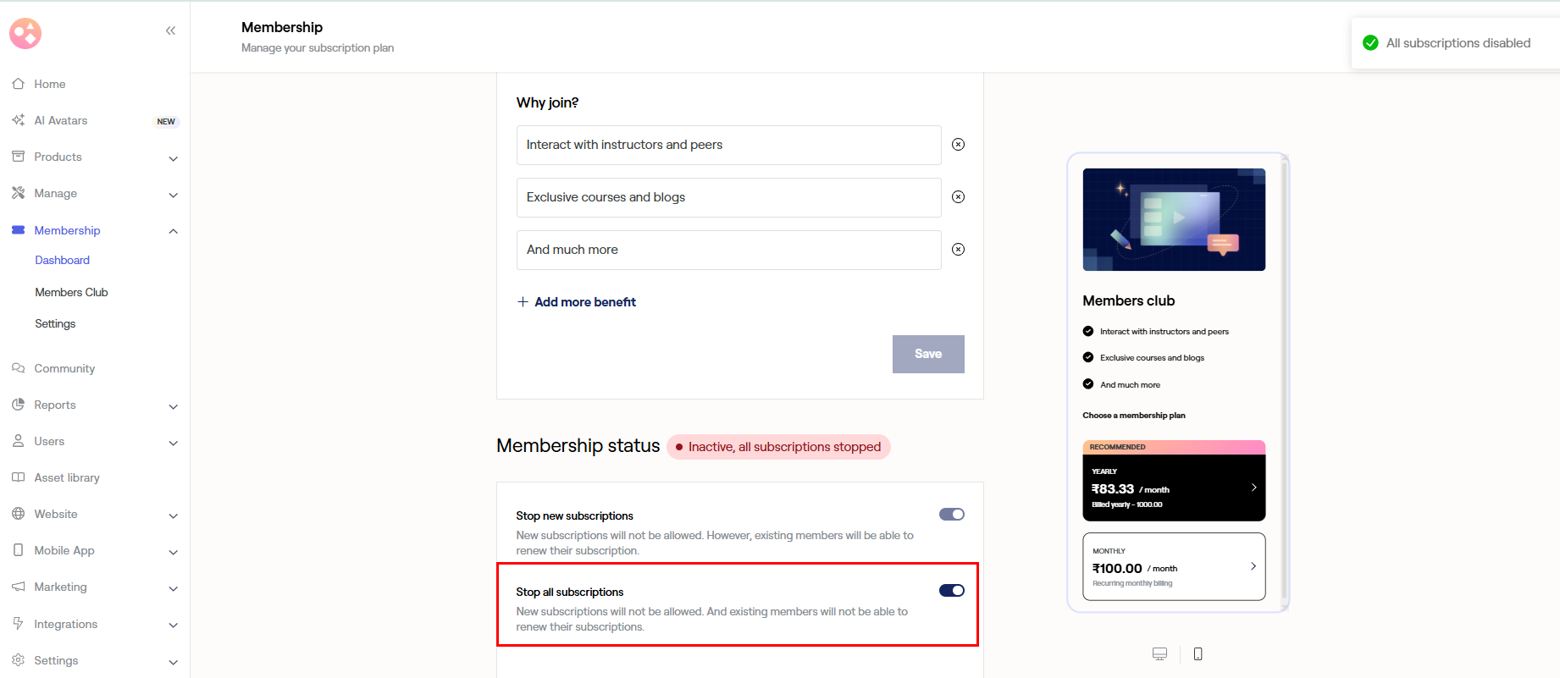Remove the 'Interact with instructors and peers' benefit
This screenshot has width=1560, height=678.
(958, 145)
